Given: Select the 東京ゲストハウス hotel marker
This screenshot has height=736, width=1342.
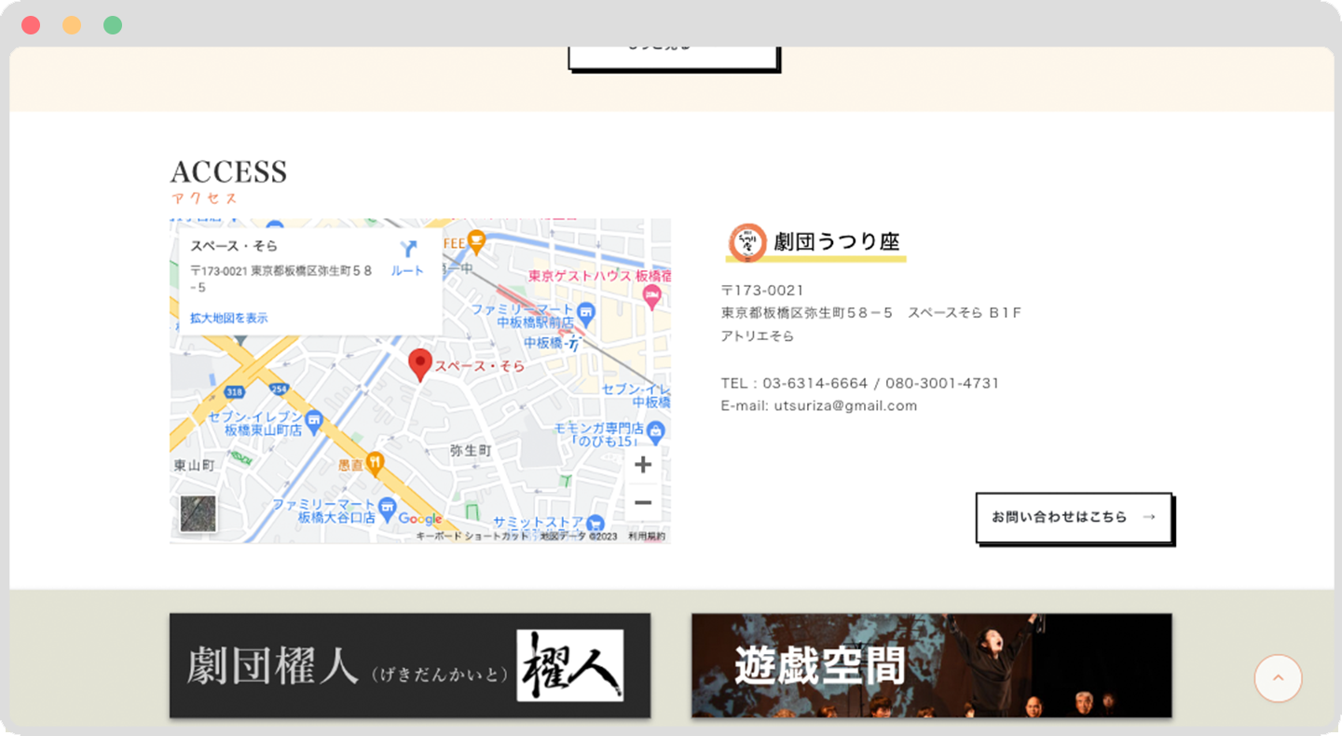Looking at the screenshot, I should tap(652, 295).
